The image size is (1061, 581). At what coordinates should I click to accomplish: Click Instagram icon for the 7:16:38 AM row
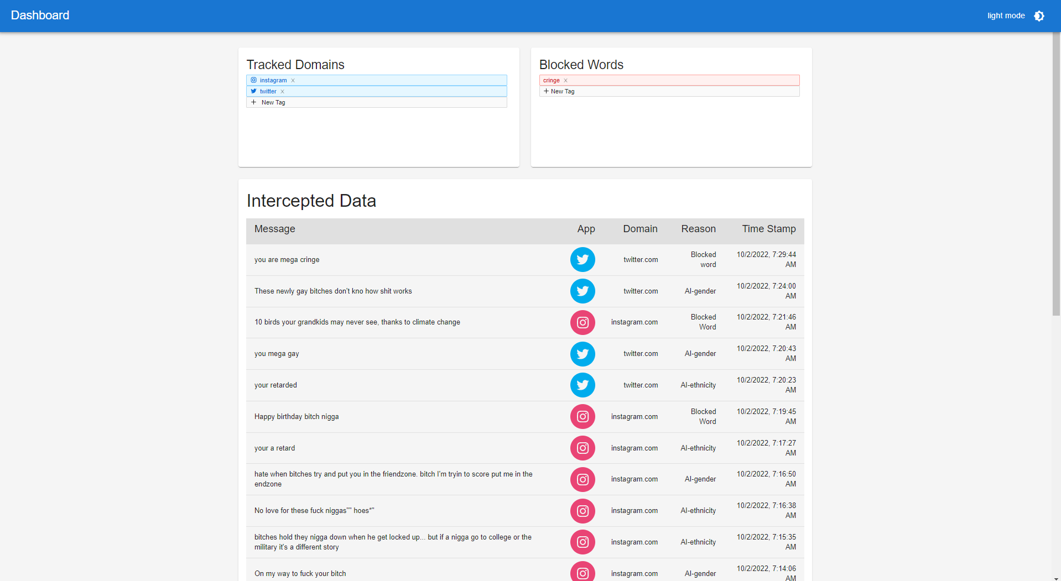point(582,511)
